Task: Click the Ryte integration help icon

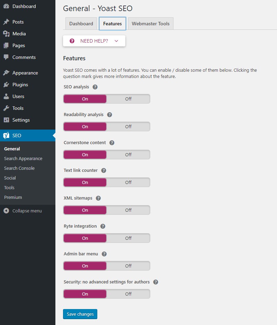Action: [102, 226]
